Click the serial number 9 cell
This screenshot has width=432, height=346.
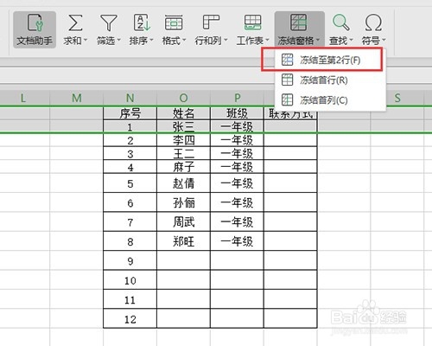pos(130,260)
